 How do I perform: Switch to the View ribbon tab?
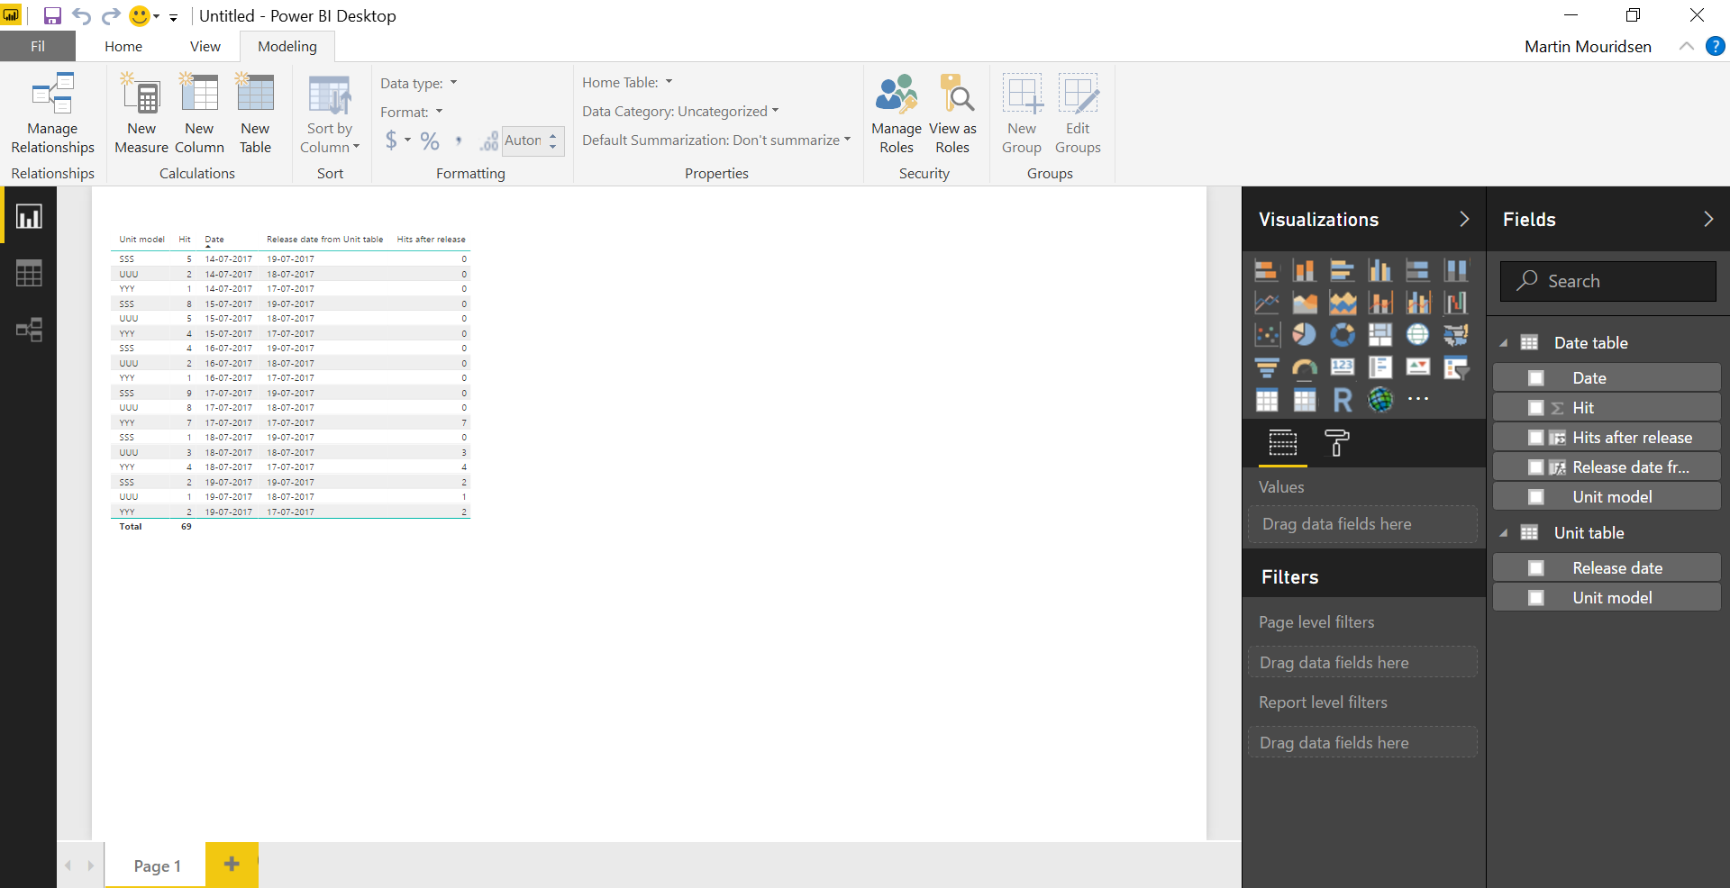pyautogui.click(x=205, y=46)
